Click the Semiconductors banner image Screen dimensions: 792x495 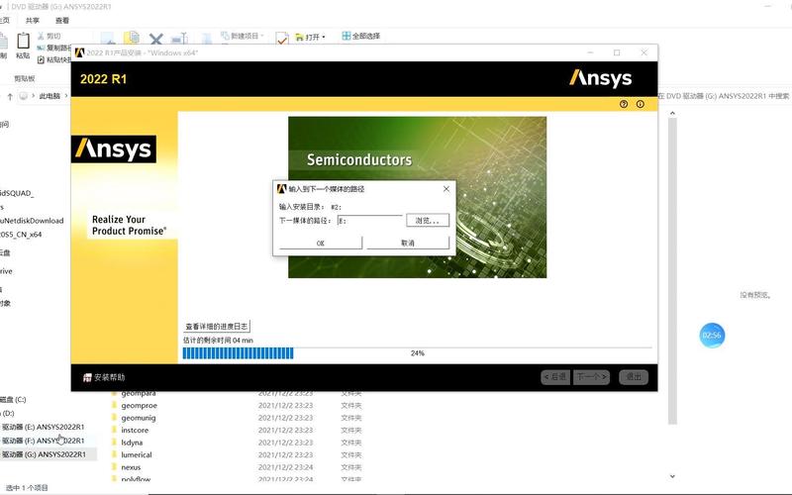click(x=417, y=197)
